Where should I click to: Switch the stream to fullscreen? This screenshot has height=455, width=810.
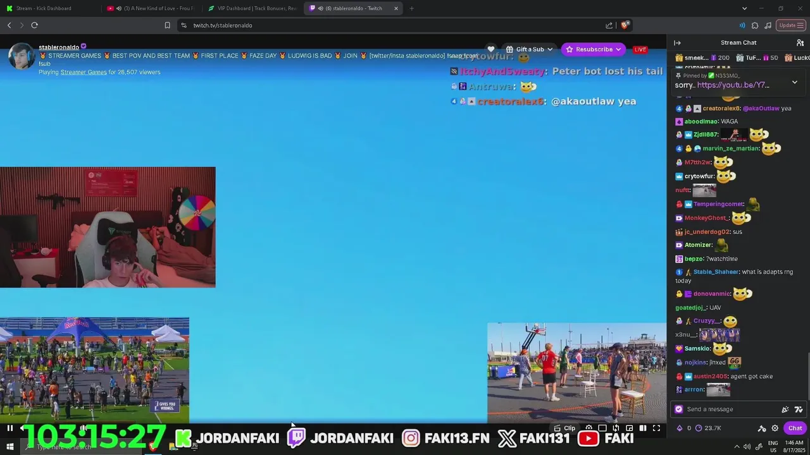click(656, 428)
